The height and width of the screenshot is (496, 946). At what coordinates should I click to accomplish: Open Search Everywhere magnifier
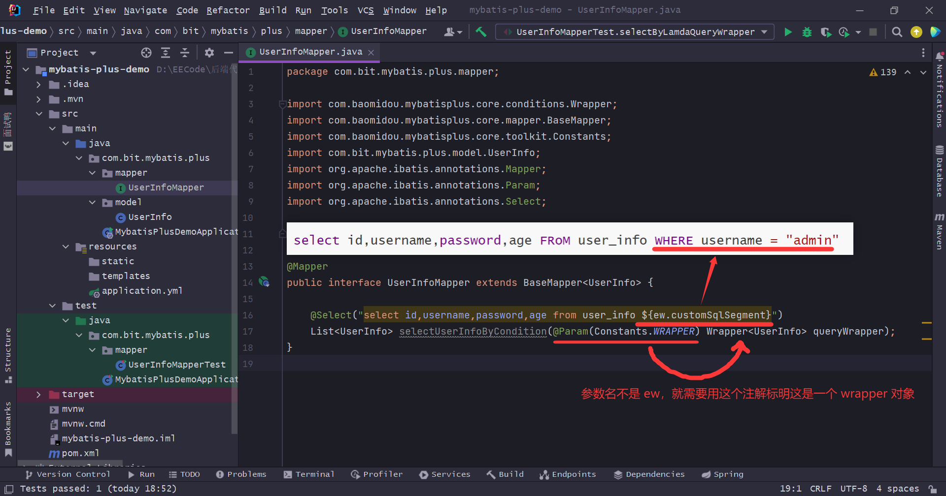pyautogui.click(x=897, y=32)
